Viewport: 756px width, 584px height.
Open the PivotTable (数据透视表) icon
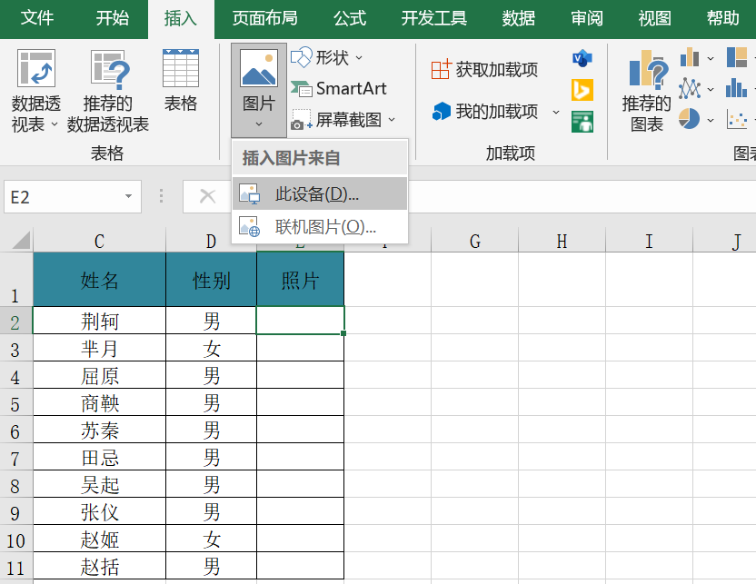[36, 69]
